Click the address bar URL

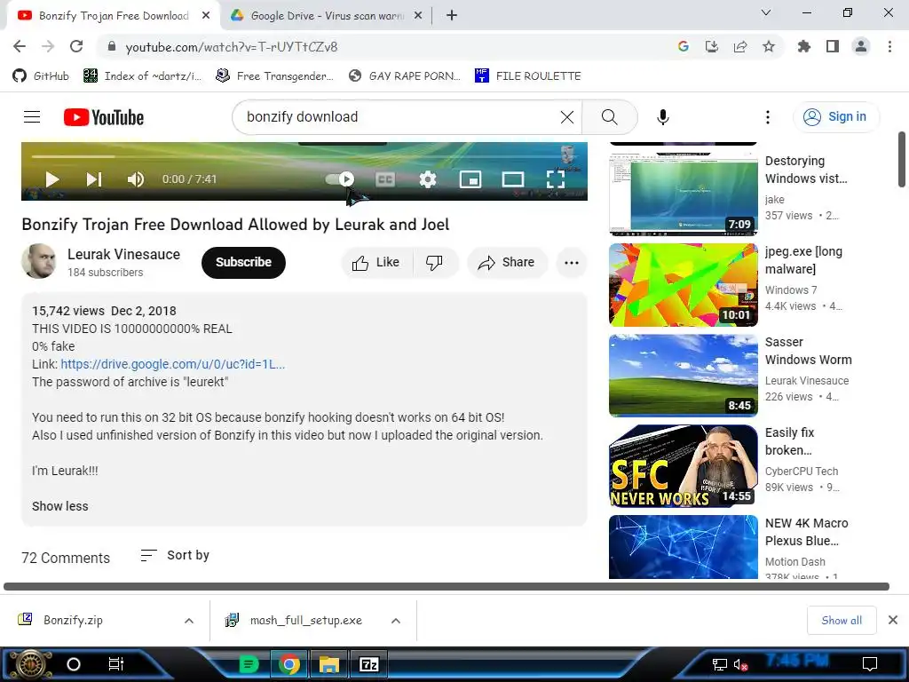coord(232,47)
